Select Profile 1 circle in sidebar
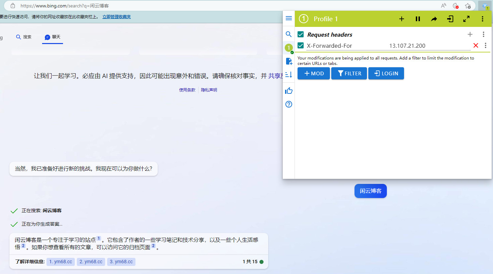This screenshot has height=274, width=493. pos(289,48)
